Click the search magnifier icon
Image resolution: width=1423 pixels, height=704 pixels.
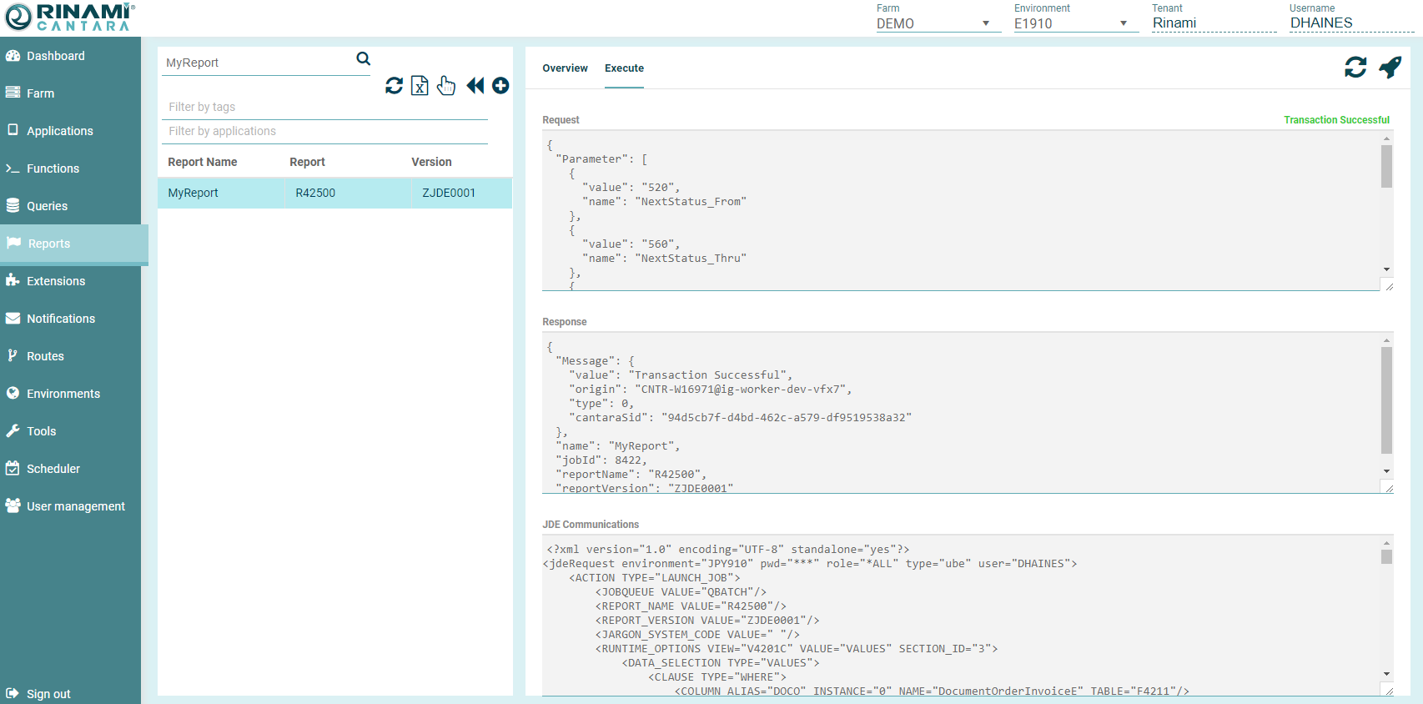[363, 58]
